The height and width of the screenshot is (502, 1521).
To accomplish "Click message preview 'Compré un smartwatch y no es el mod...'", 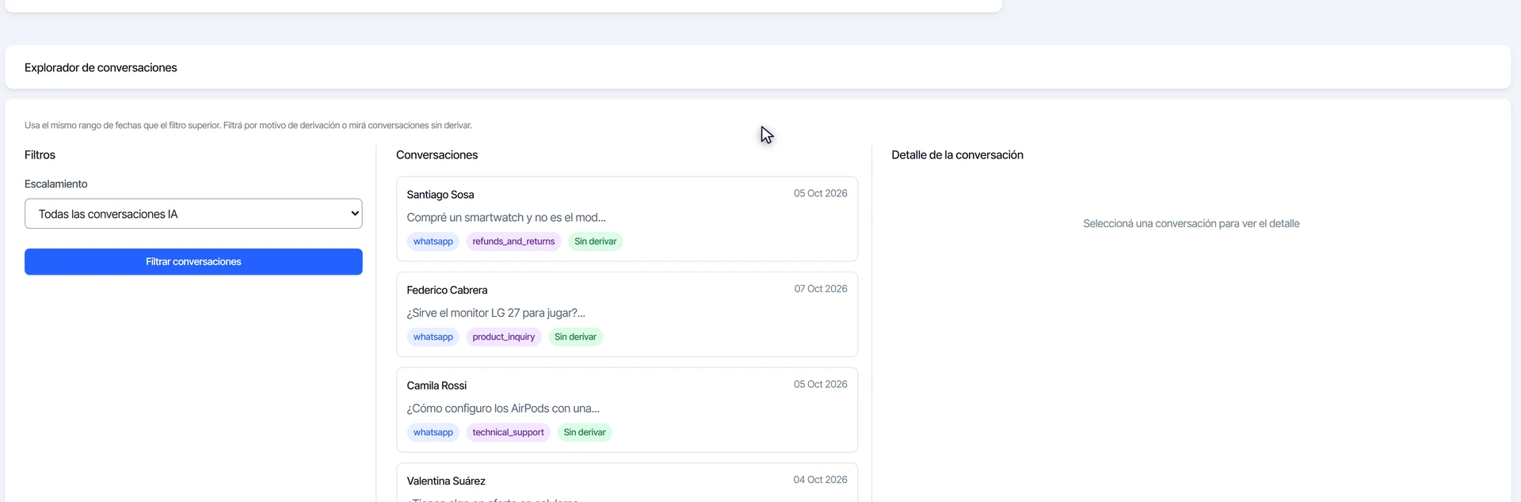I will tap(506, 218).
